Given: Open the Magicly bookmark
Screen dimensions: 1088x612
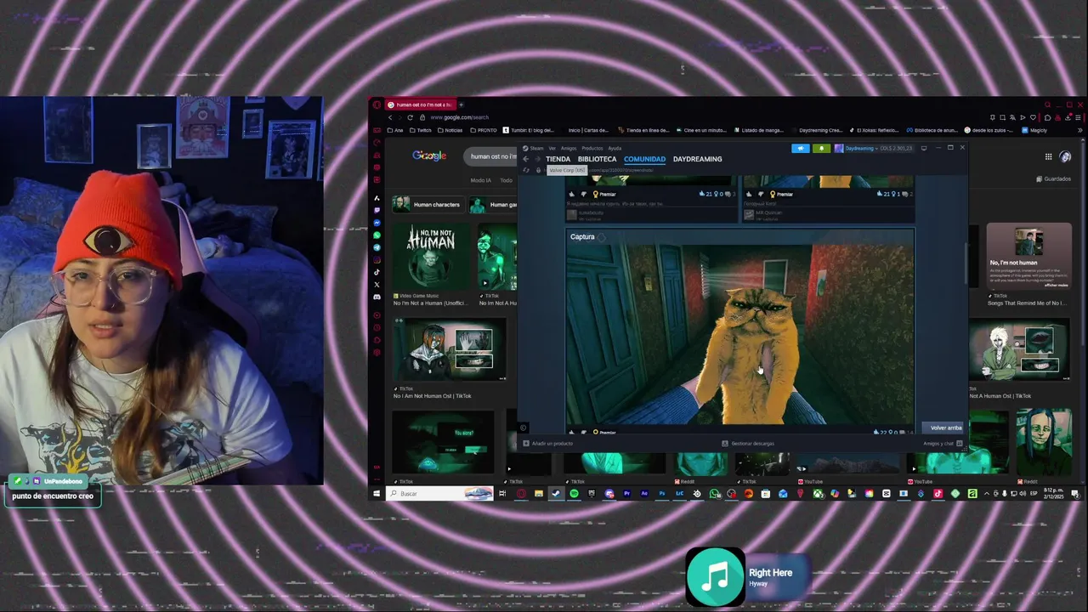Looking at the screenshot, I should click(x=1034, y=130).
